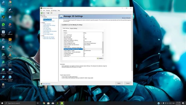Click the green Back arrow icon
The image size is (186, 105).
point(42,13)
